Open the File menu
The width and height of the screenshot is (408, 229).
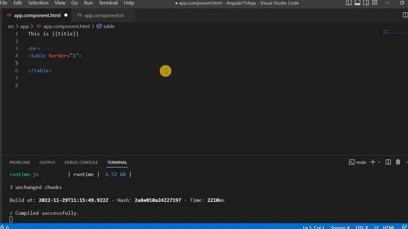pyautogui.click(x=4, y=3)
